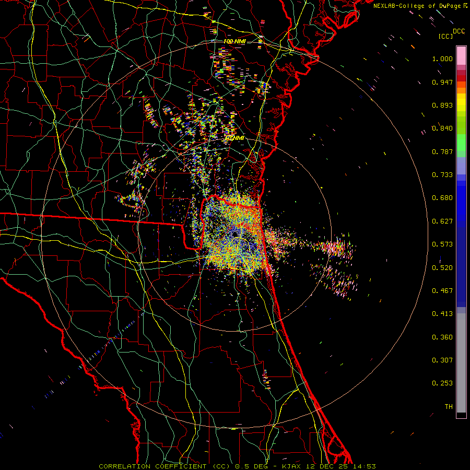Select the 0.307 scale value

point(442,360)
